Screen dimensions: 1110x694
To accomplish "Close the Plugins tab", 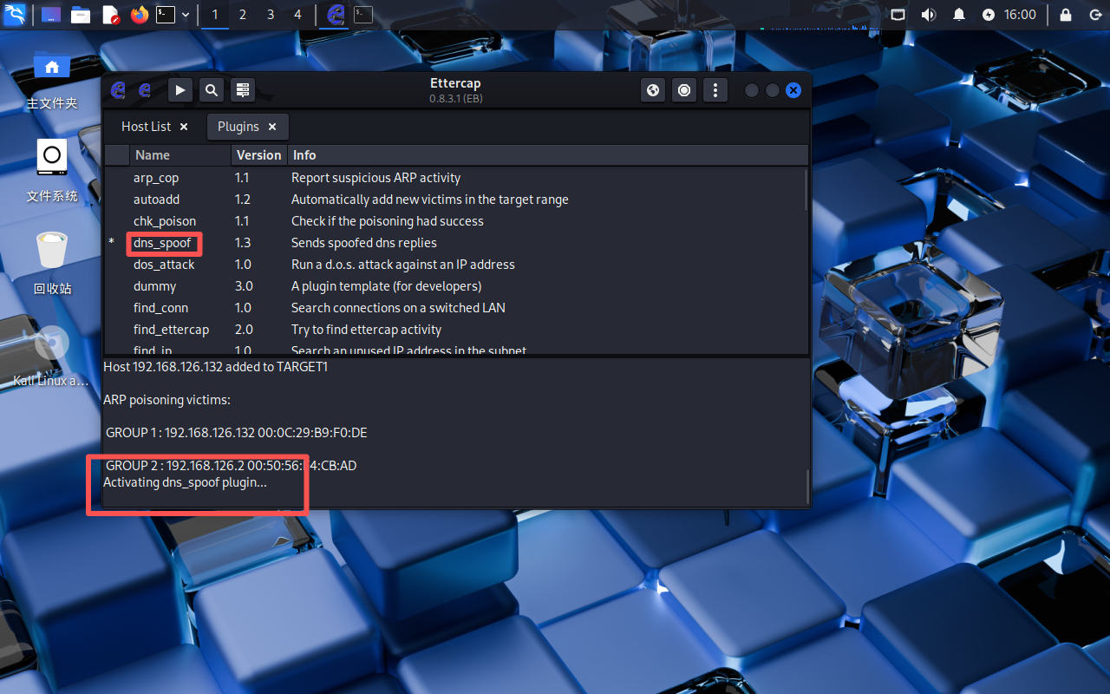I will point(272,127).
